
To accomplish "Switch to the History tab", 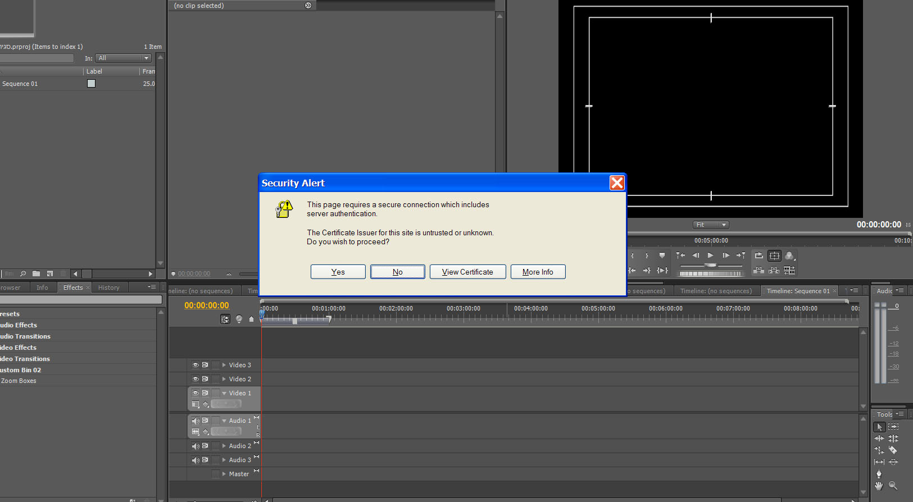I will [108, 287].
